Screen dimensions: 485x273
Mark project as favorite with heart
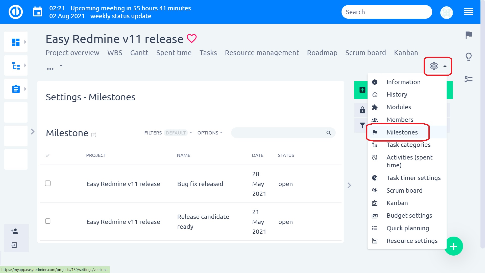191,39
